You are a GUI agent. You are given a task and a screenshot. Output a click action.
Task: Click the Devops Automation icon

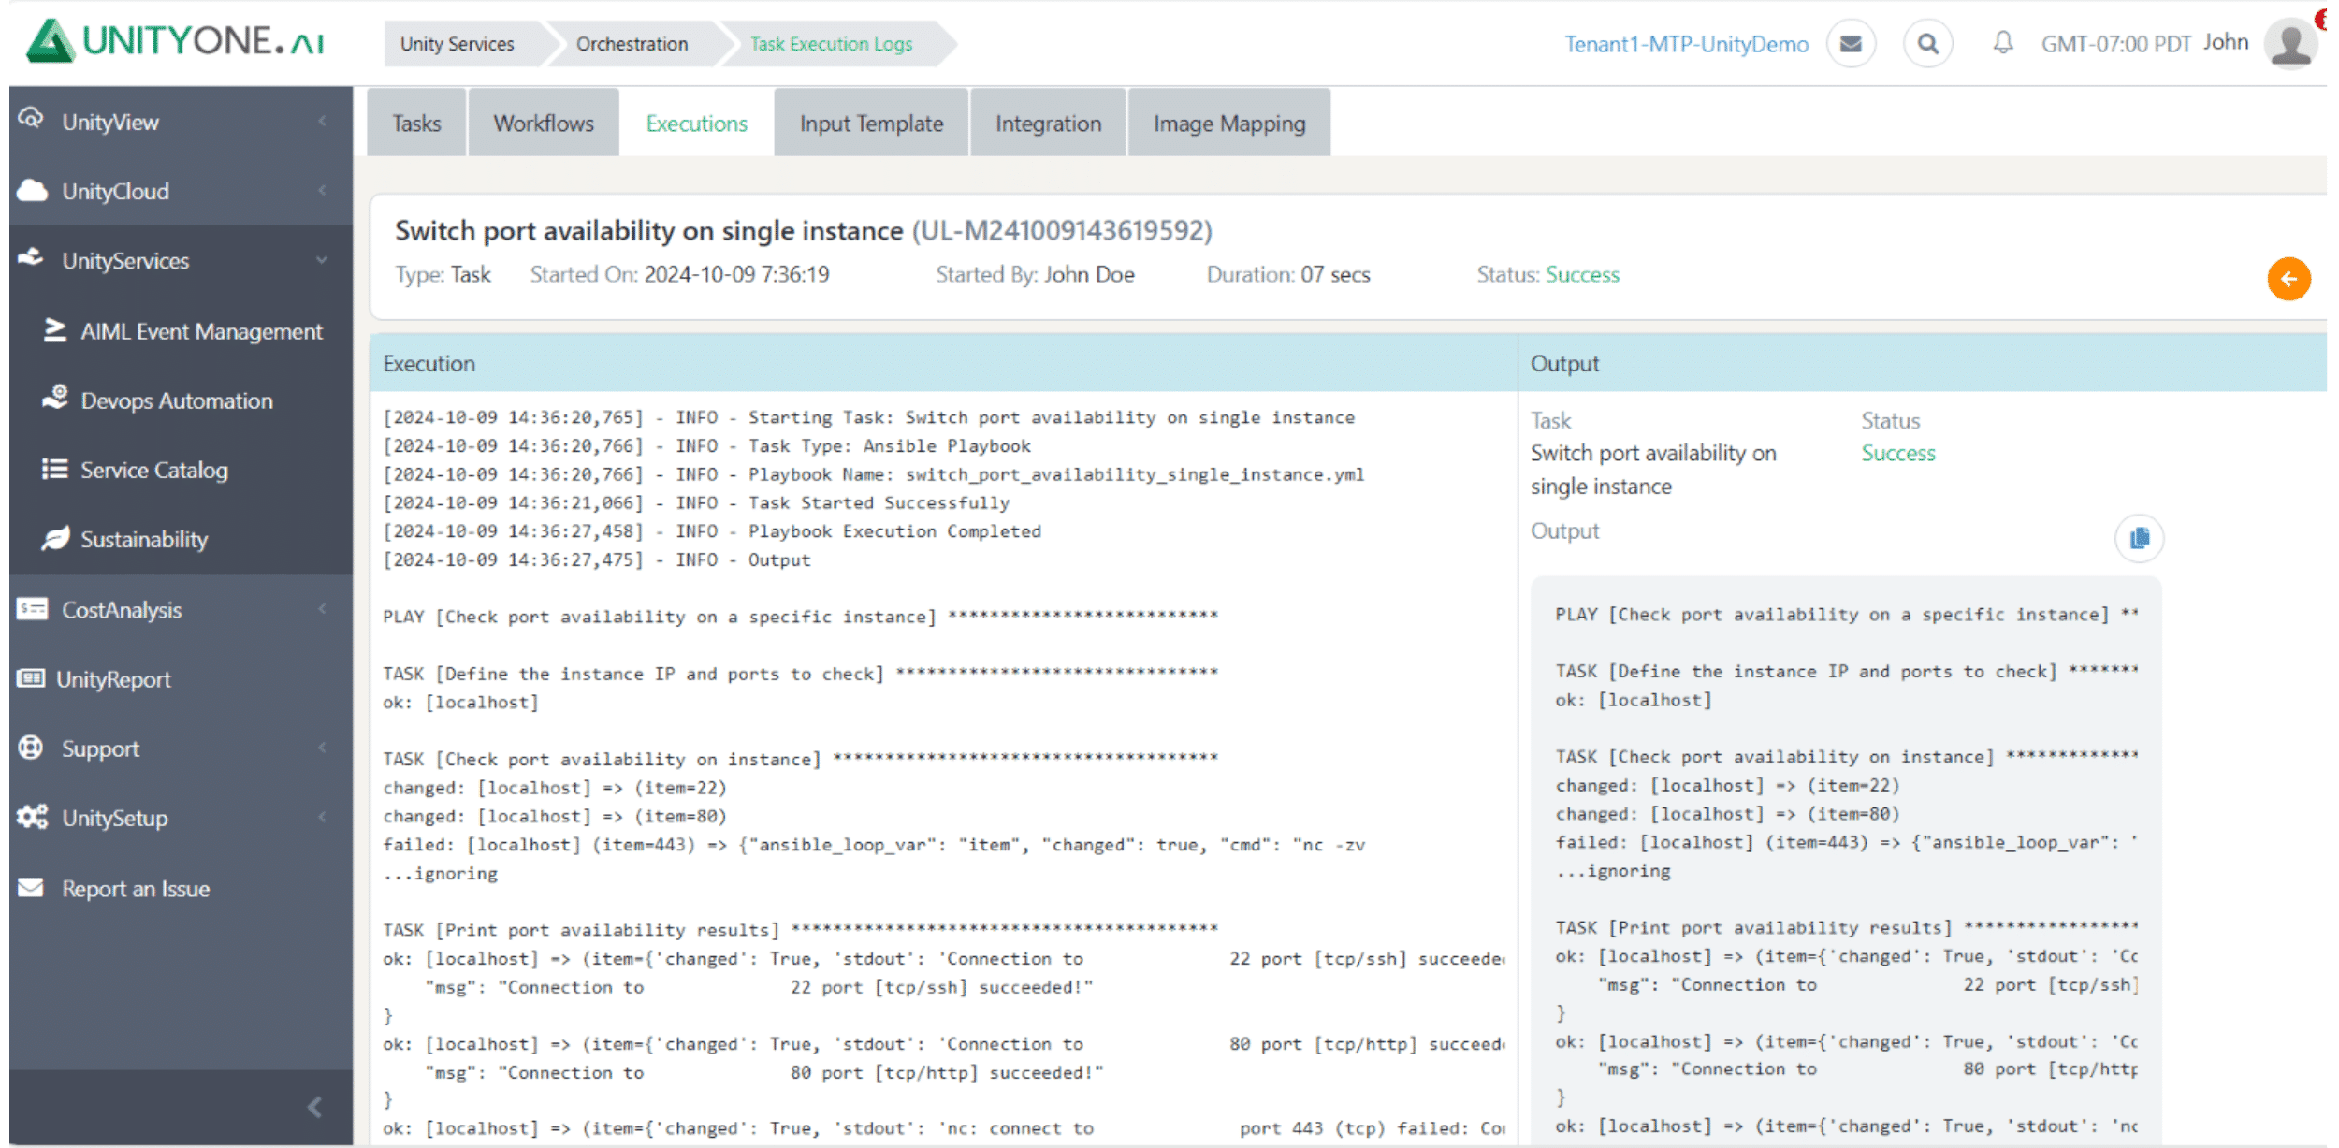click(x=55, y=399)
